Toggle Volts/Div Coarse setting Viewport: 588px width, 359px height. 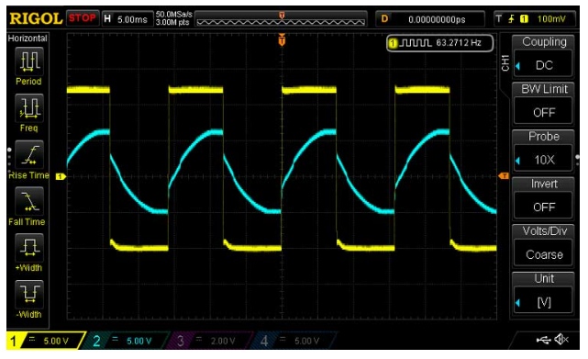pos(543,254)
